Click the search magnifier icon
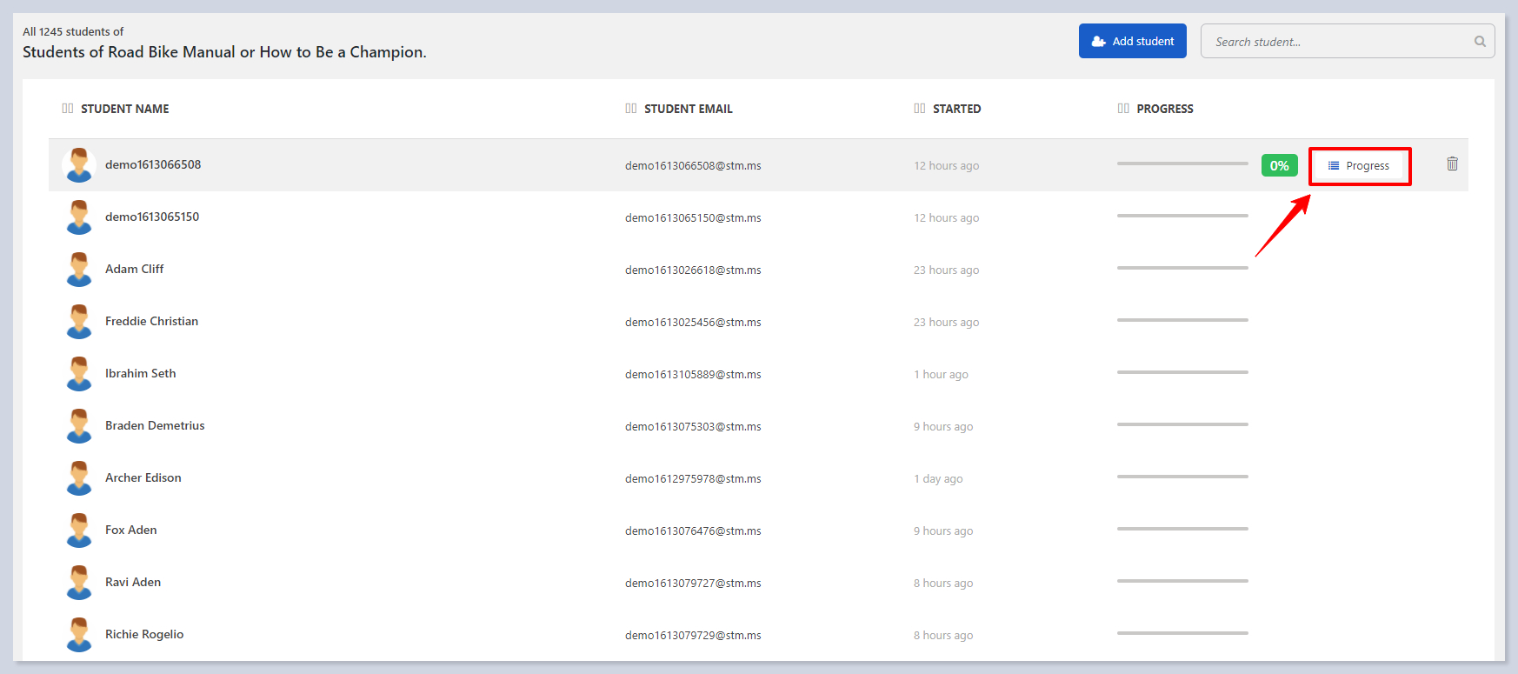Image resolution: width=1518 pixels, height=674 pixels. [x=1480, y=42]
